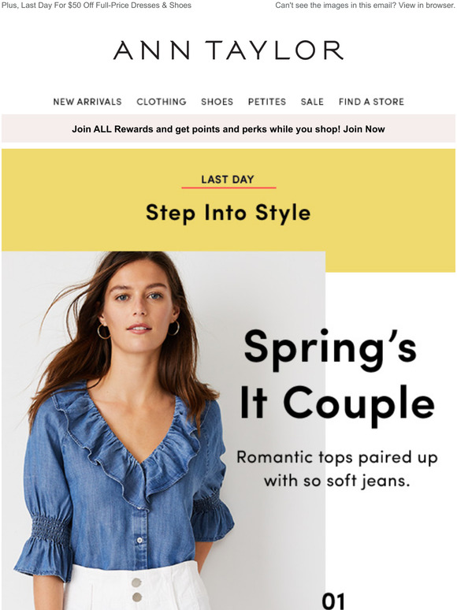457x610 pixels.
Task: Click the Ann Taylor logo
Action: click(228, 50)
